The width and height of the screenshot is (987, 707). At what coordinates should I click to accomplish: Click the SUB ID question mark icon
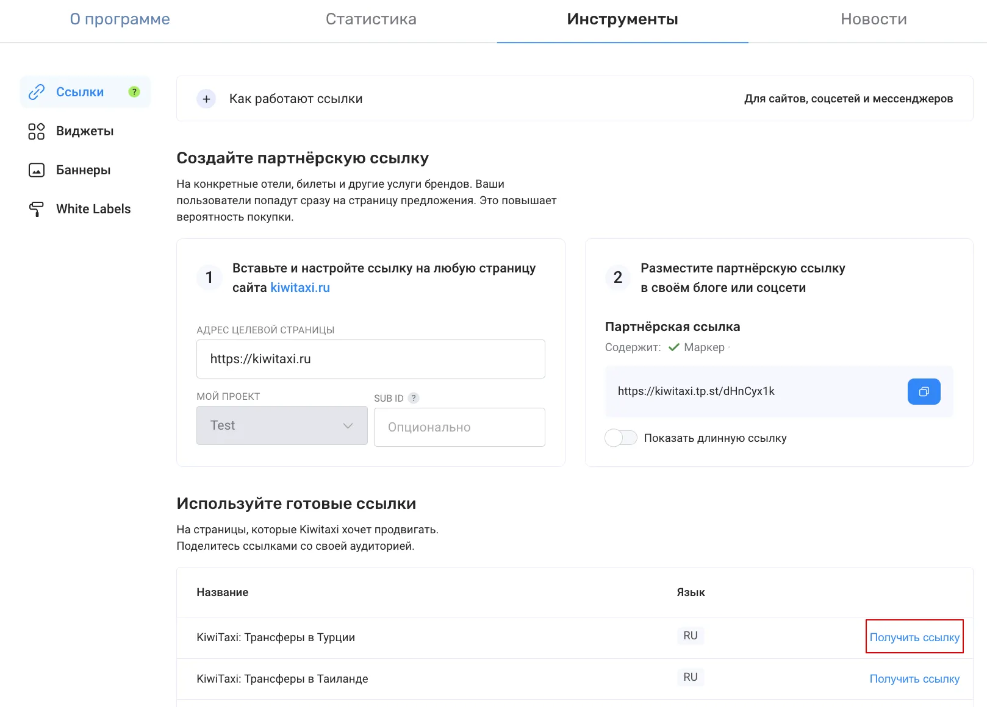click(414, 398)
